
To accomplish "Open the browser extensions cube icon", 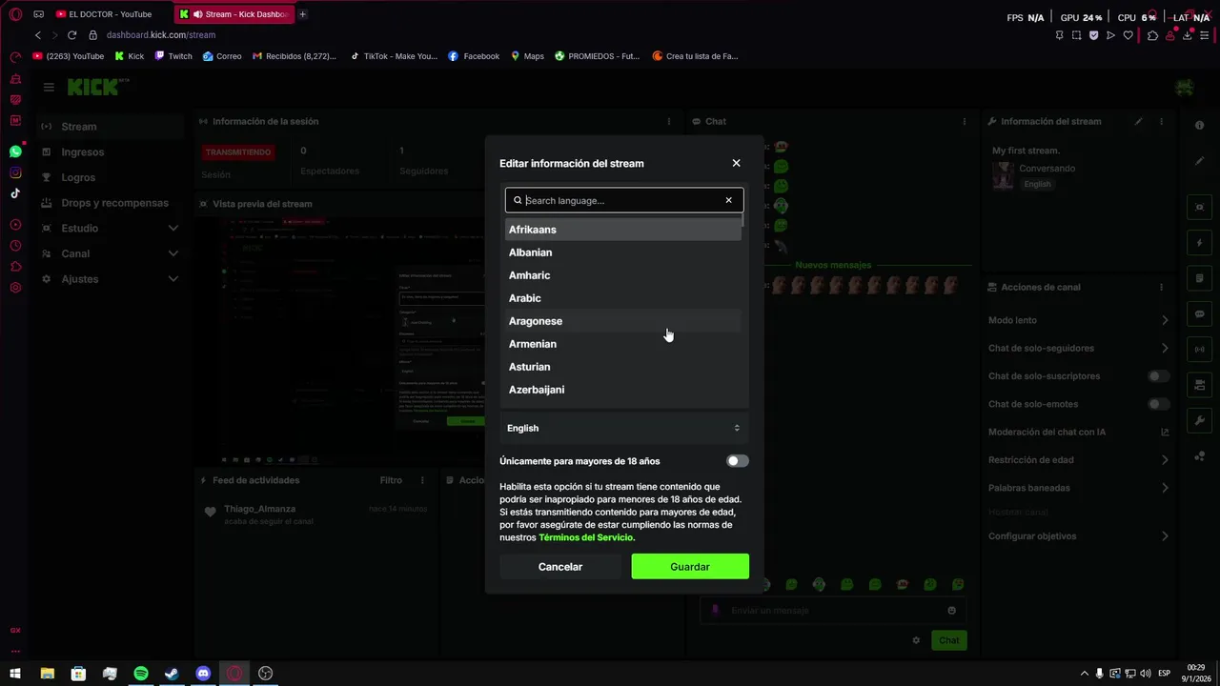I will 1152,35.
